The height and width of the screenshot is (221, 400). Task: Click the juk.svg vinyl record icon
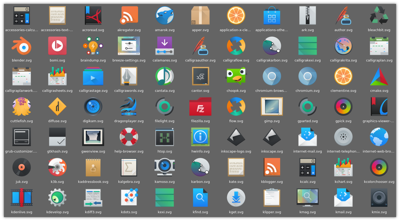point(22,167)
